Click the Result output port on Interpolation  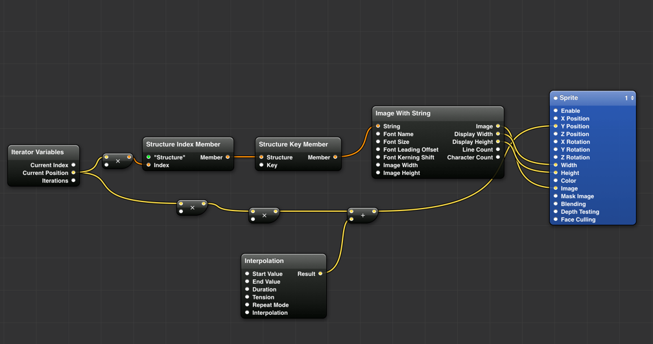pyautogui.click(x=320, y=274)
